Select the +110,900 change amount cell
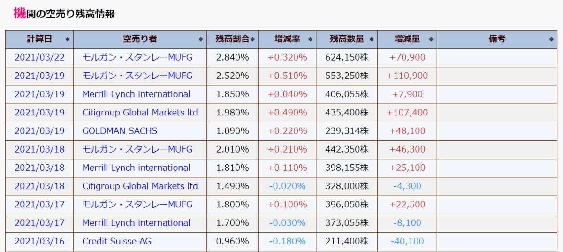This screenshot has width=563, height=252. click(x=407, y=76)
